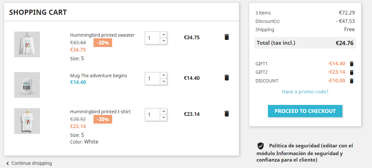Decrease sweater quantity with down arrow
The height and width of the screenshot is (168, 372).
164,41
